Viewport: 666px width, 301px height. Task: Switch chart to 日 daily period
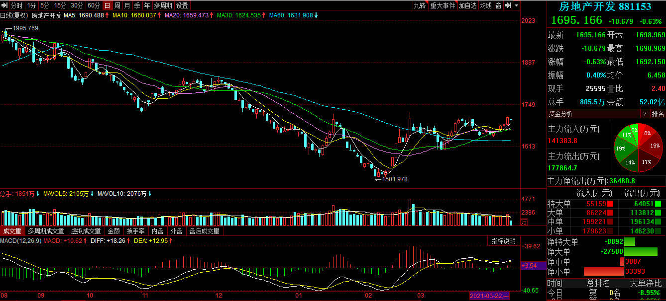click(107, 5)
